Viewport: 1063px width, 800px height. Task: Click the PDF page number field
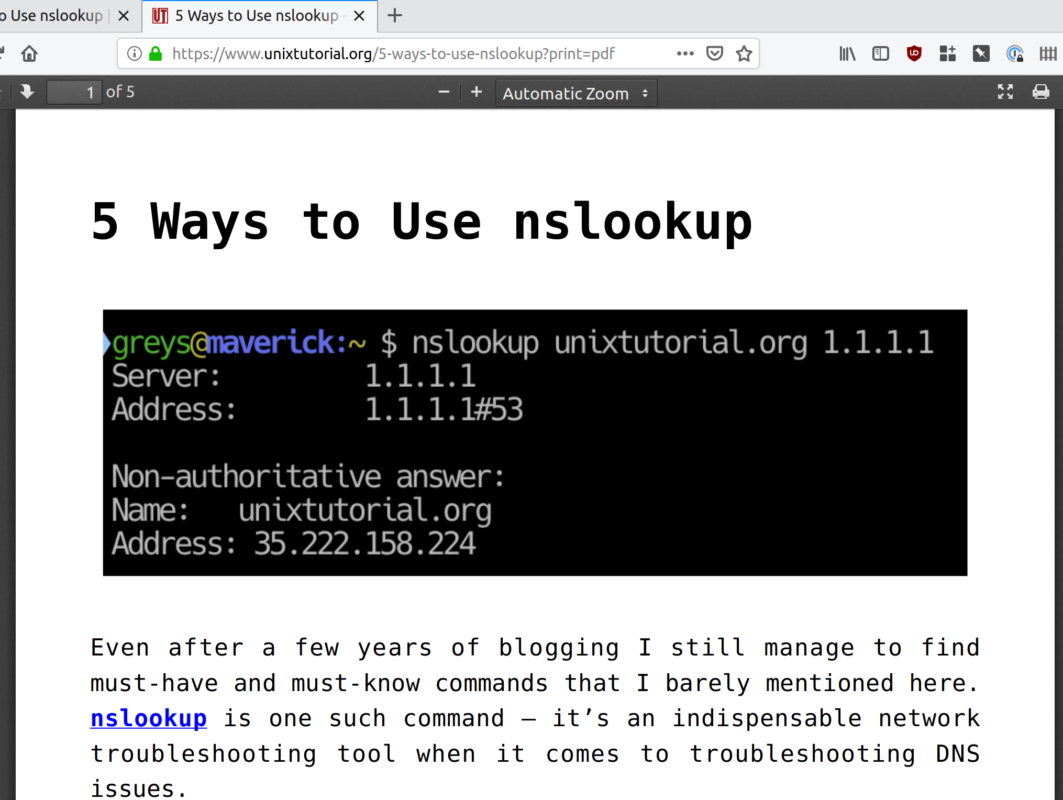pyautogui.click(x=74, y=92)
